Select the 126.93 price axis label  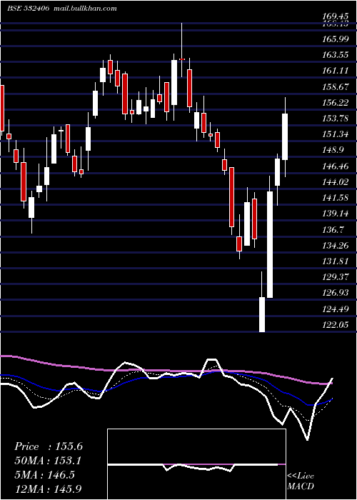(x=335, y=293)
